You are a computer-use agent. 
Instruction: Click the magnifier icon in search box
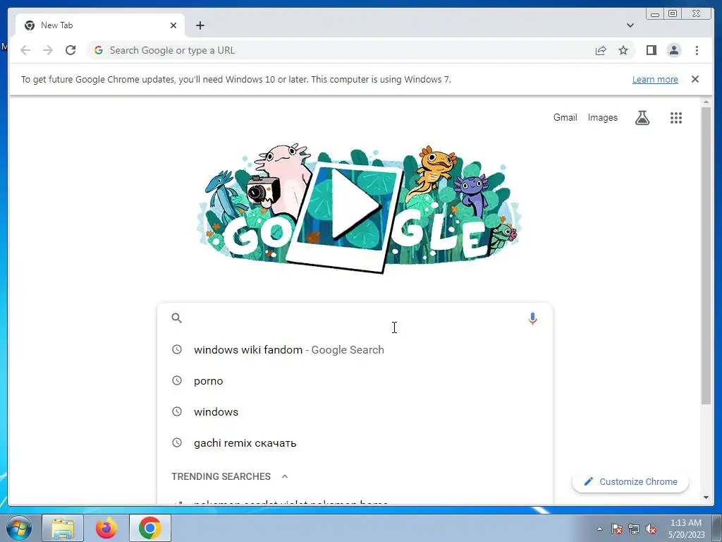point(176,318)
